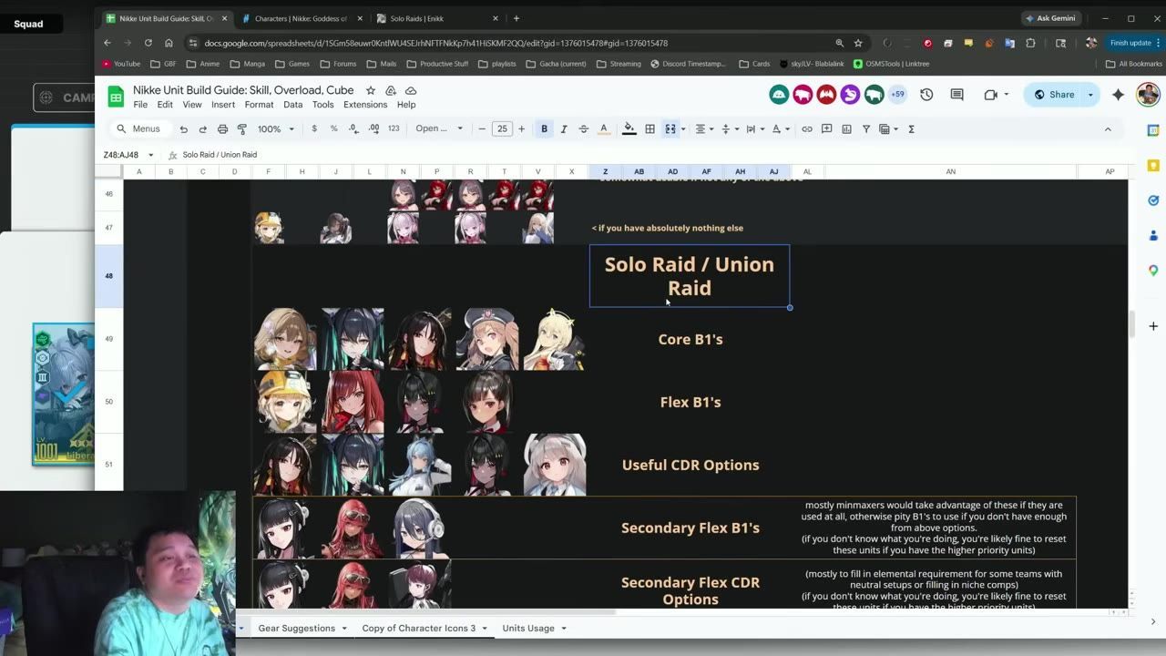Click the insert comment icon
Screen dimensions: 1166x656
click(827, 129)
